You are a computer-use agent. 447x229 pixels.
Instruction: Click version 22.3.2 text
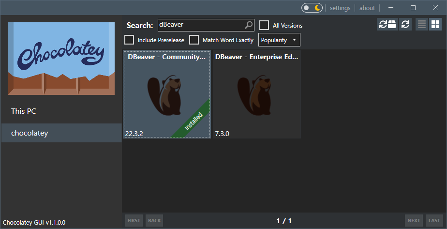pos(134,134)
